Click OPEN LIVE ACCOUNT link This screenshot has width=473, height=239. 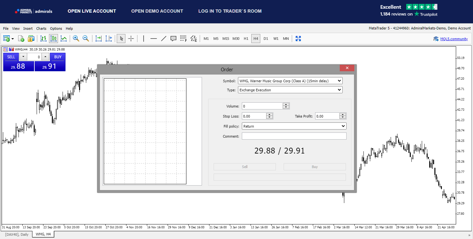click(92, 11)
